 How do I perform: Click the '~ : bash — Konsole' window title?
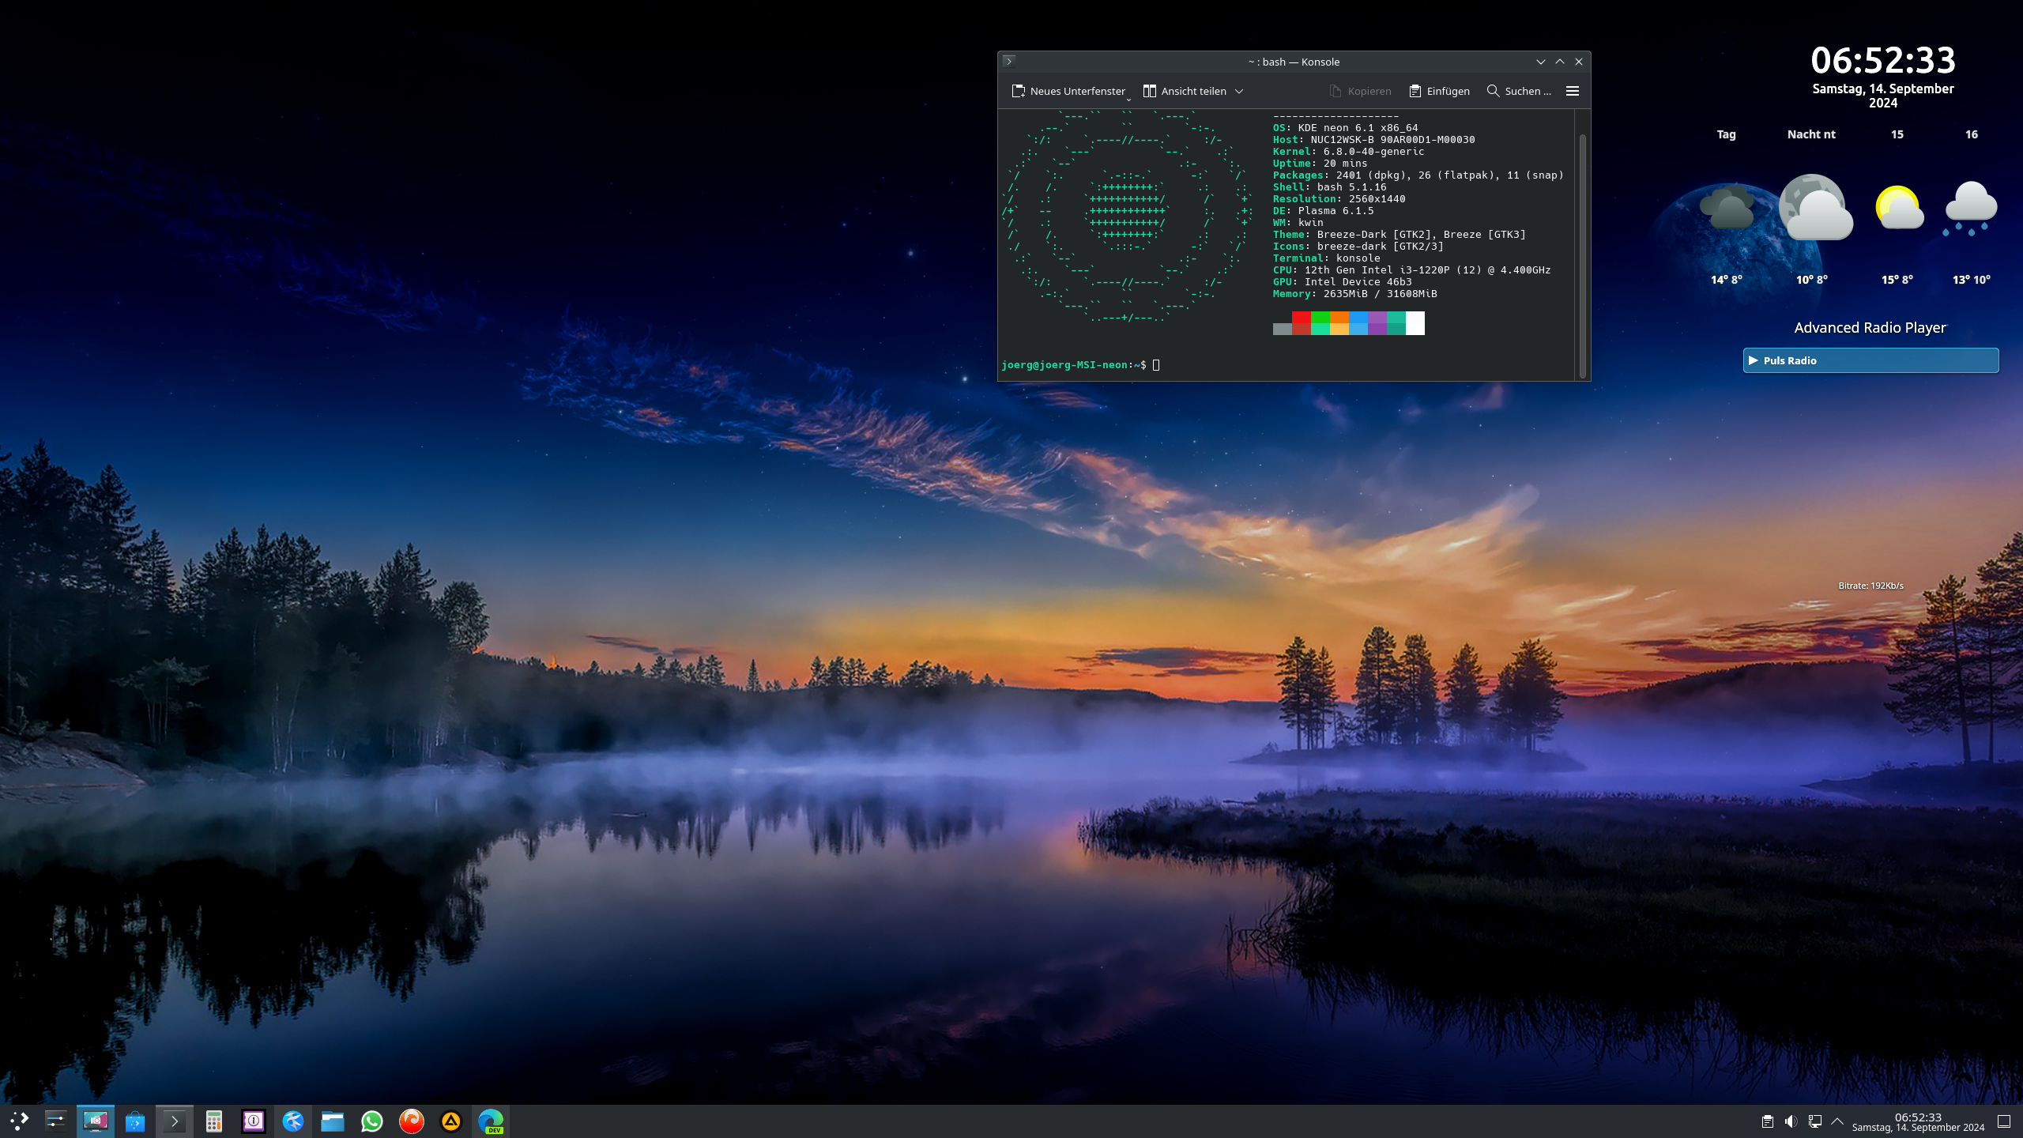click(x=1294, y=62)
